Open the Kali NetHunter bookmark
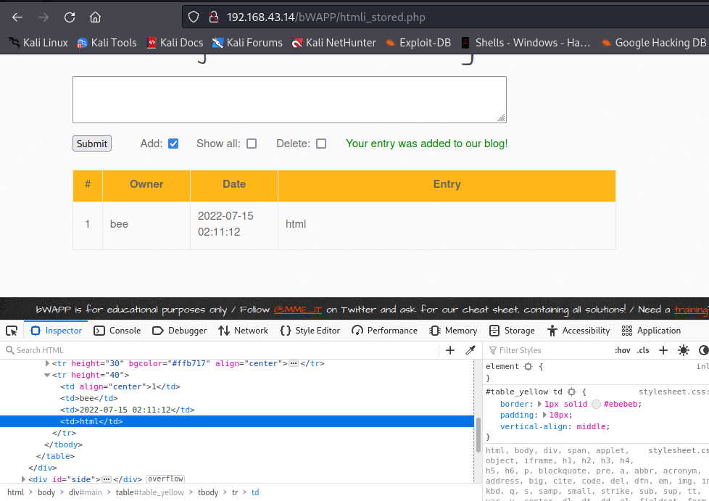The width and height of the screenshot is (709, 501). coord(333,43)
